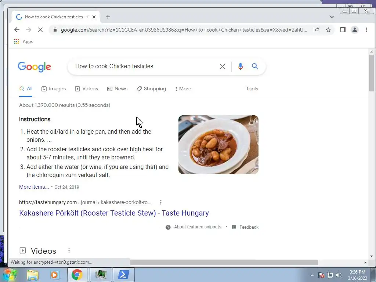Open the volume tray icon
The height and width of the screenshot is (282, 376).
coord(339,275)
